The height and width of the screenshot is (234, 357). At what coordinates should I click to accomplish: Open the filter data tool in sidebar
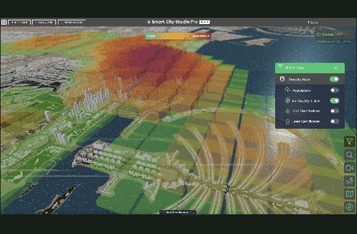click(350, 142)
